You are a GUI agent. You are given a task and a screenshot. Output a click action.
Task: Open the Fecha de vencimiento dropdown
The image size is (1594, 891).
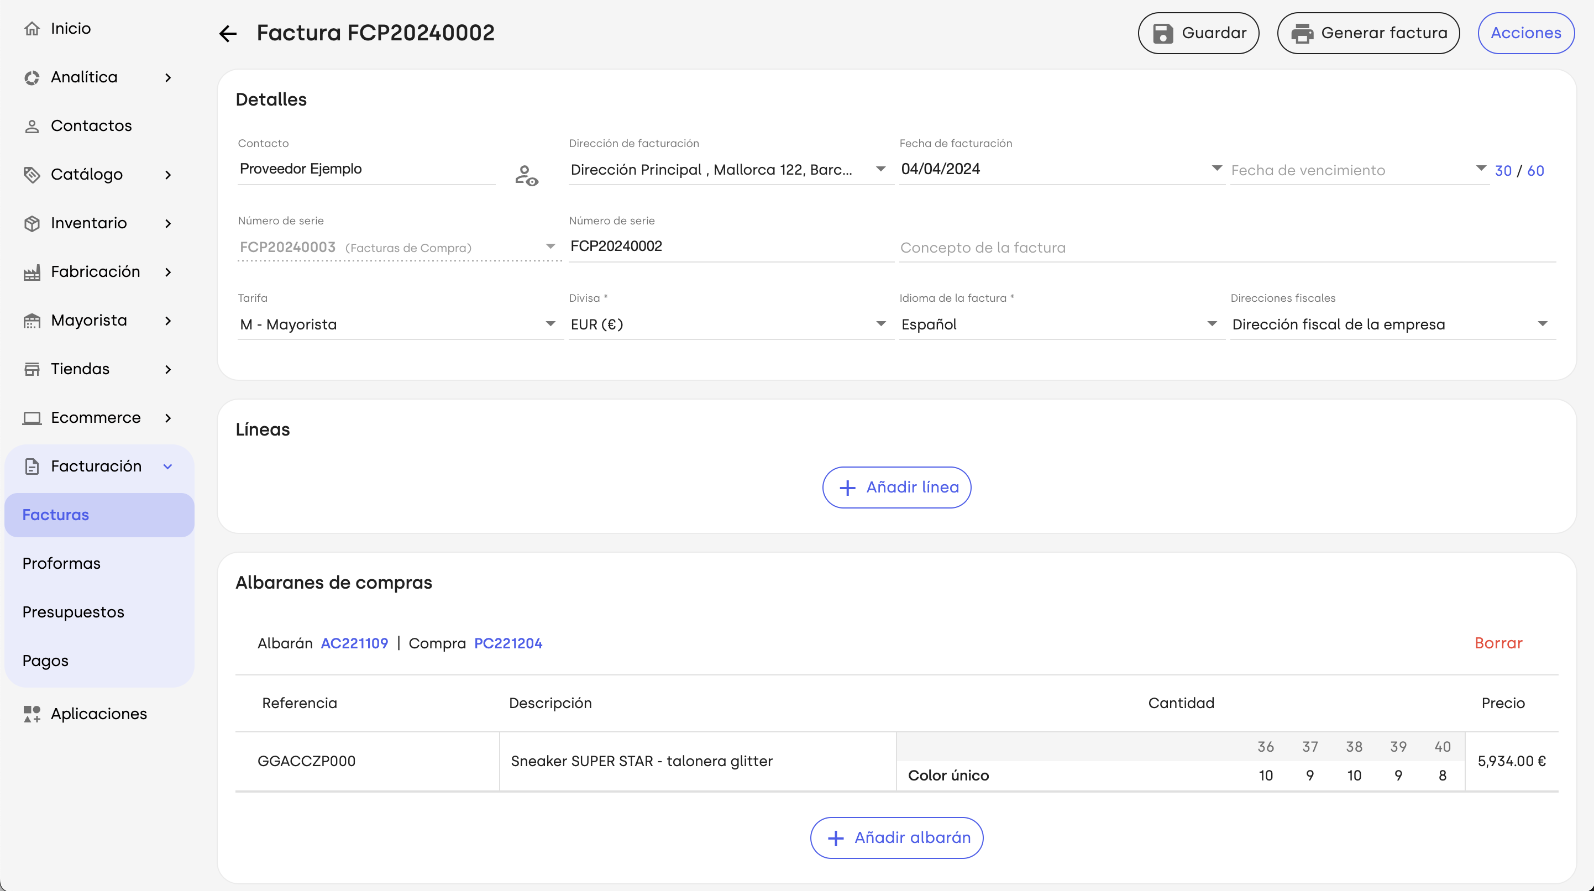tap(1481, 168)
